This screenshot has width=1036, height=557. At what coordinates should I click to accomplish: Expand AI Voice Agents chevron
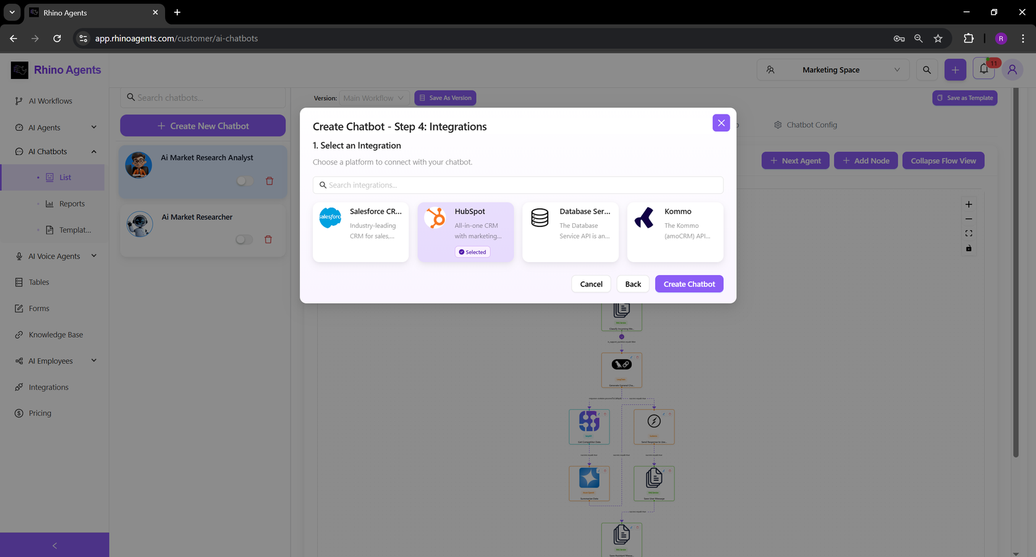[x=94, y=256]
